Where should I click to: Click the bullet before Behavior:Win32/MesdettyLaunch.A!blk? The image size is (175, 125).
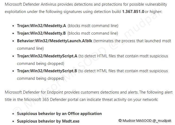tap(13, 41)
